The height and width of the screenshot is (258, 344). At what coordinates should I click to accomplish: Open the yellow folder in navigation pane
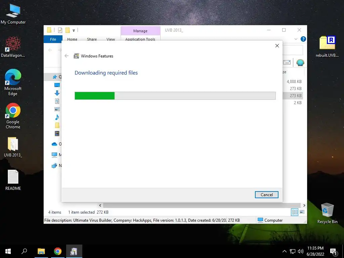[57, 125]
